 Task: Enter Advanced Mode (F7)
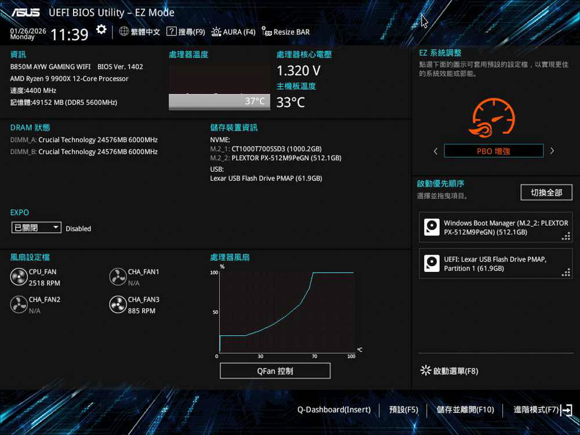click(542, 410)
